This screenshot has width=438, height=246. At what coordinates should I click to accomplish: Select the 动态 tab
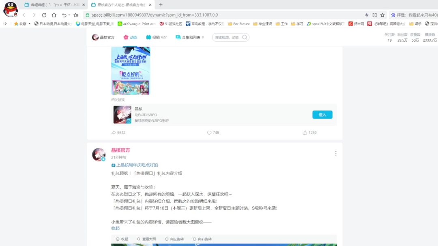[130, 37]
